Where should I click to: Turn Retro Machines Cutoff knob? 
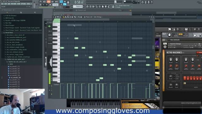click(x=186, y=60)
